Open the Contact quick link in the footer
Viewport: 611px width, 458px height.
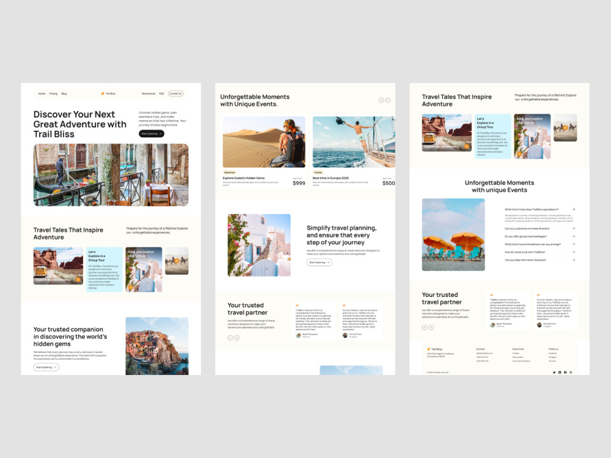tap(516, 353)
